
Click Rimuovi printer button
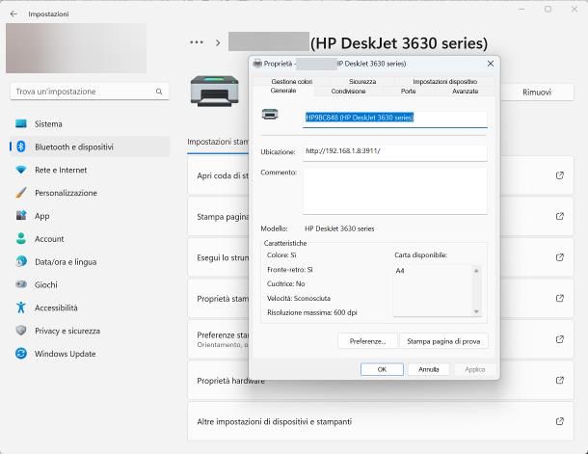click(x=537, y=93)
